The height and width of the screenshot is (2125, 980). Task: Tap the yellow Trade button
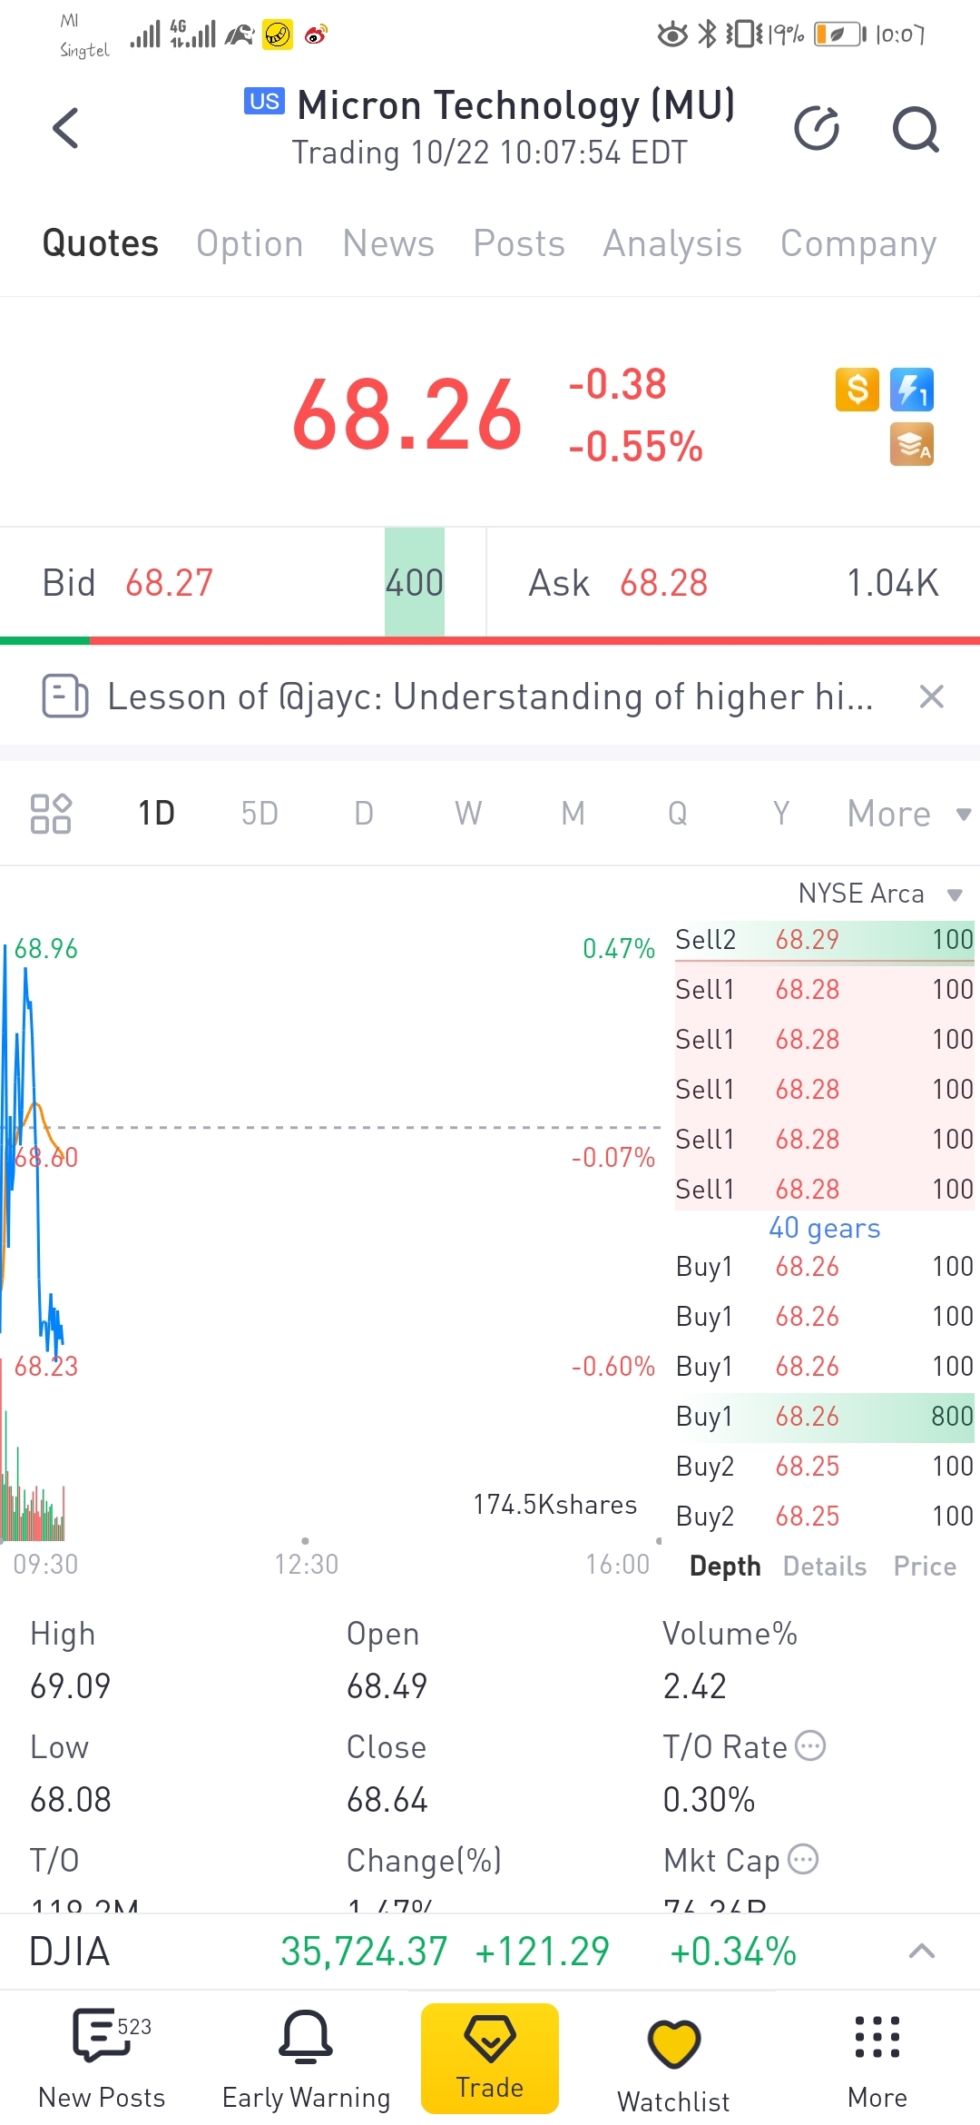[x=490, y=2059]
